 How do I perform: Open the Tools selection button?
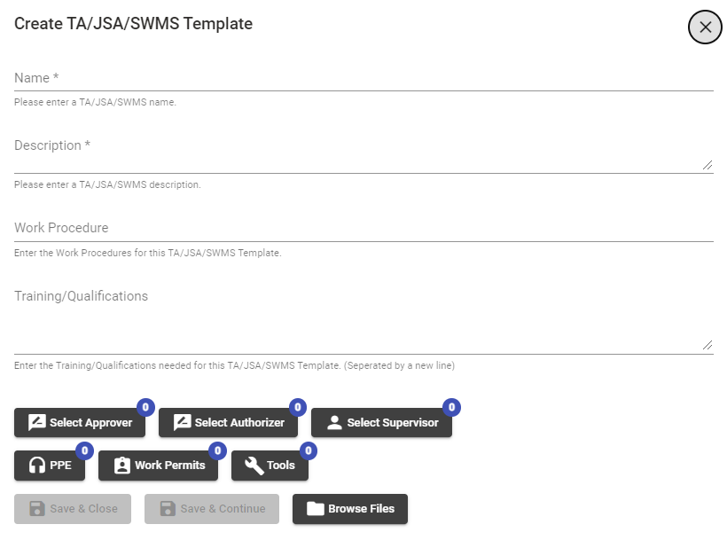[270, 465]
